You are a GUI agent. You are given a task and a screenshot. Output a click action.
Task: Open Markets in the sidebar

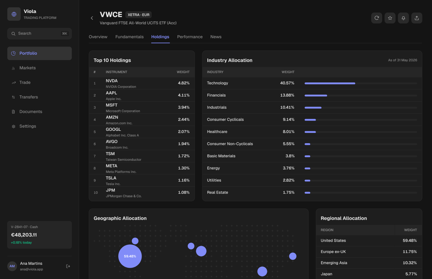[x=40, y=68]
